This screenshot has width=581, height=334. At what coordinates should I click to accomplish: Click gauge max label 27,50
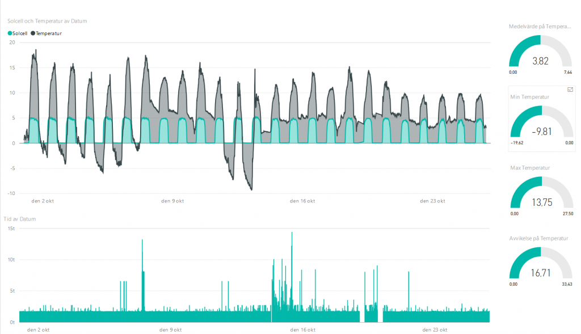click(567, 214)
